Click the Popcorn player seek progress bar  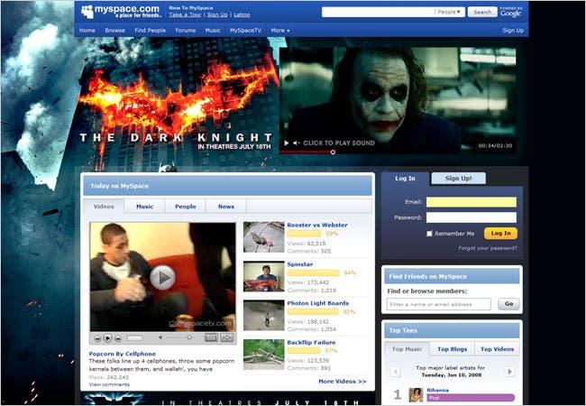[134, 338]
